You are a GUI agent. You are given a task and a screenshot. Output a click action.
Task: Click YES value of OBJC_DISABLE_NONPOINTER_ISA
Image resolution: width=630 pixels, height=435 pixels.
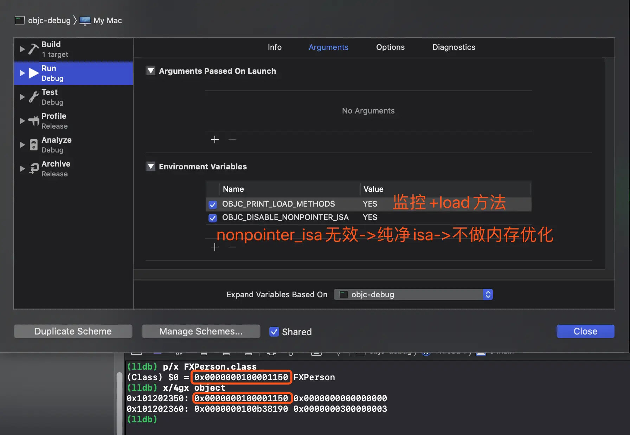point(370,217)
